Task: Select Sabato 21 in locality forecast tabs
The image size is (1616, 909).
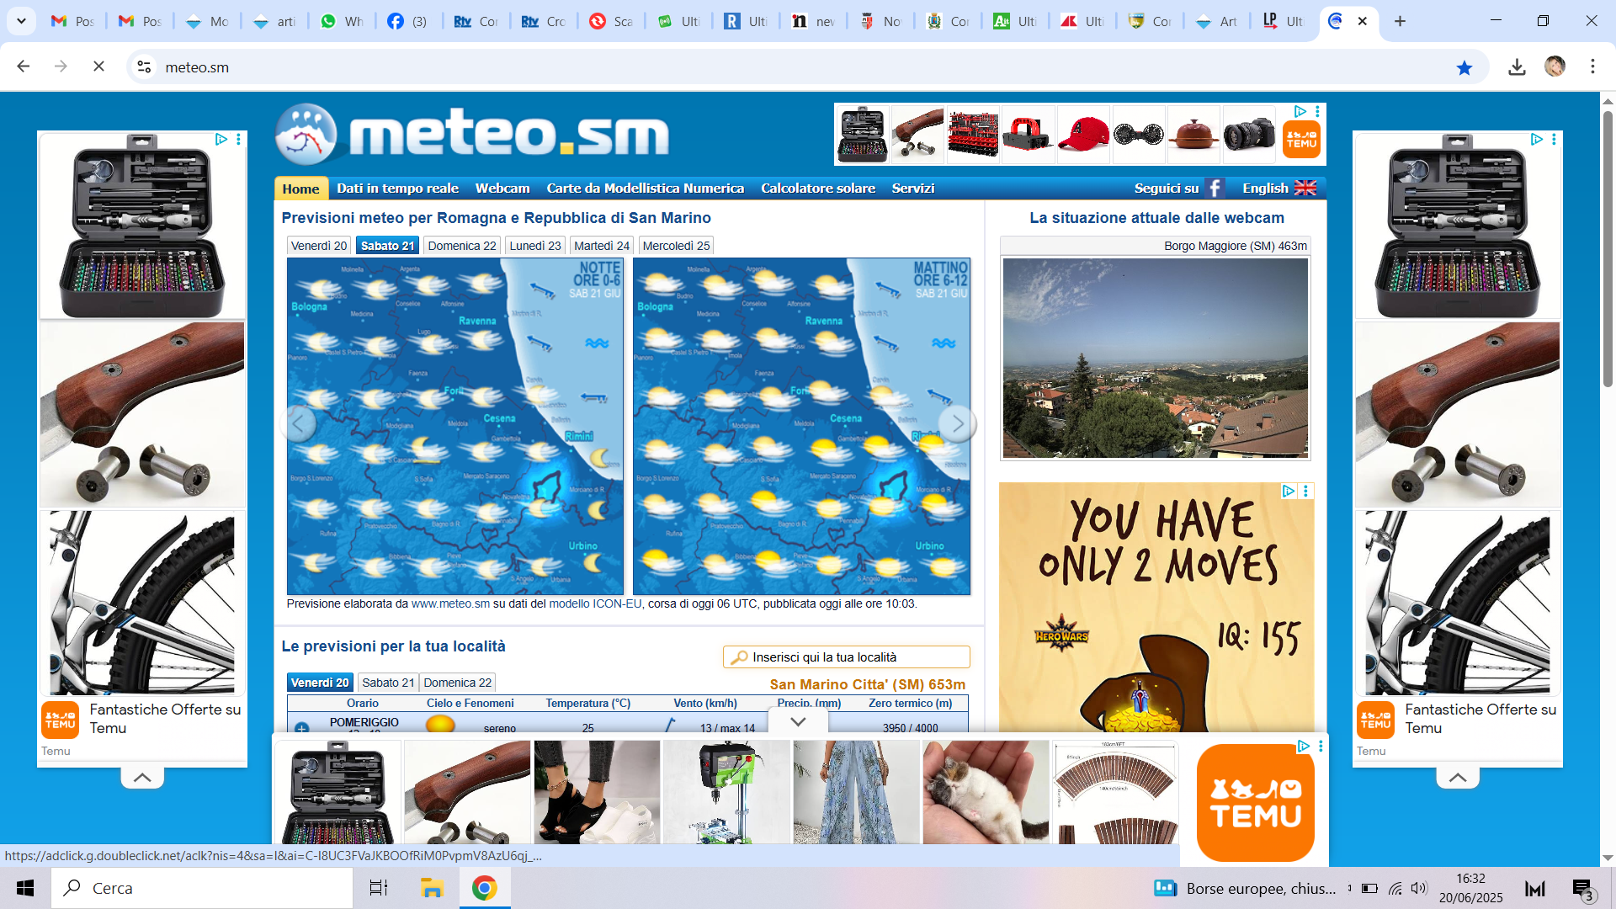Action: 388,683
